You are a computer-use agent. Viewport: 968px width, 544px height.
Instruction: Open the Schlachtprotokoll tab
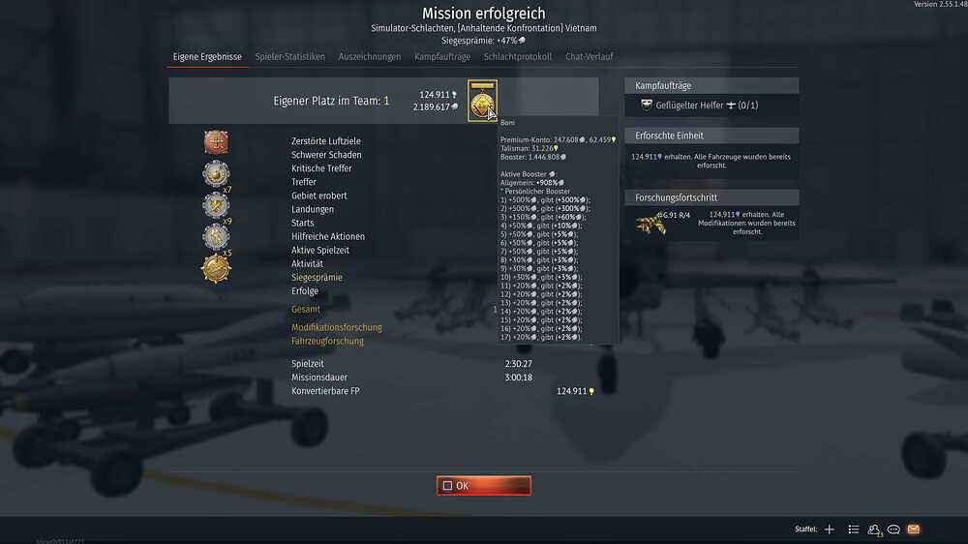click(x=517, y=57)
